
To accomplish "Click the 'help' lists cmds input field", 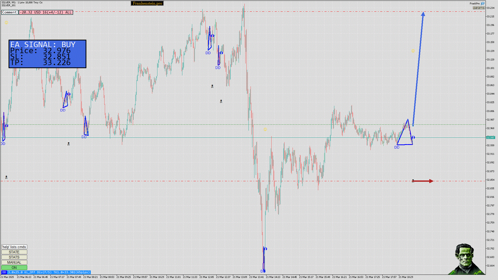I will point(14,247).
